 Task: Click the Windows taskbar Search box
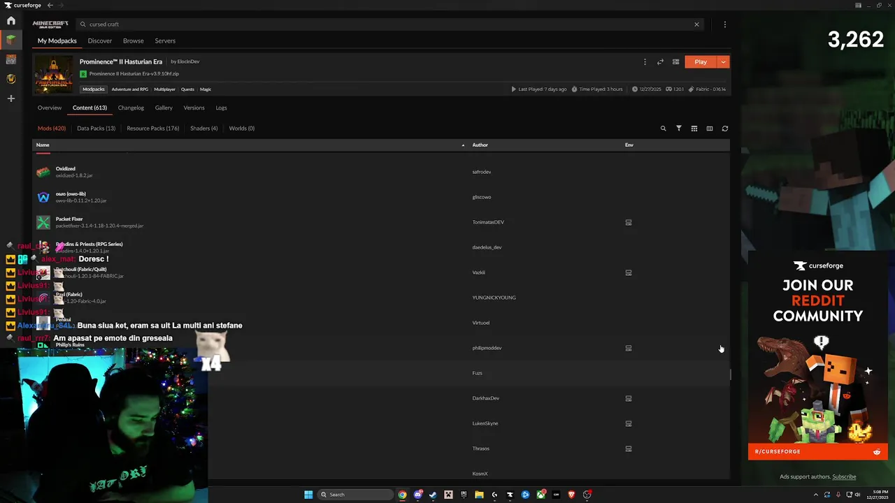355,495
